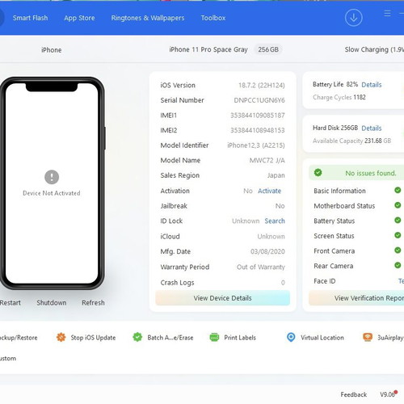Switch to Ringtones & Wallpapers tab

(148, 18)
